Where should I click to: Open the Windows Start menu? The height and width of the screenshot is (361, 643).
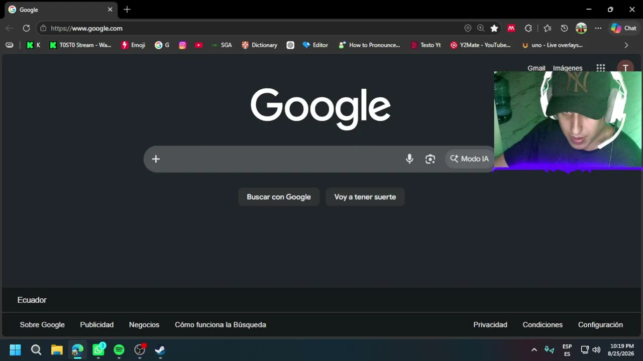click(16, 350)
